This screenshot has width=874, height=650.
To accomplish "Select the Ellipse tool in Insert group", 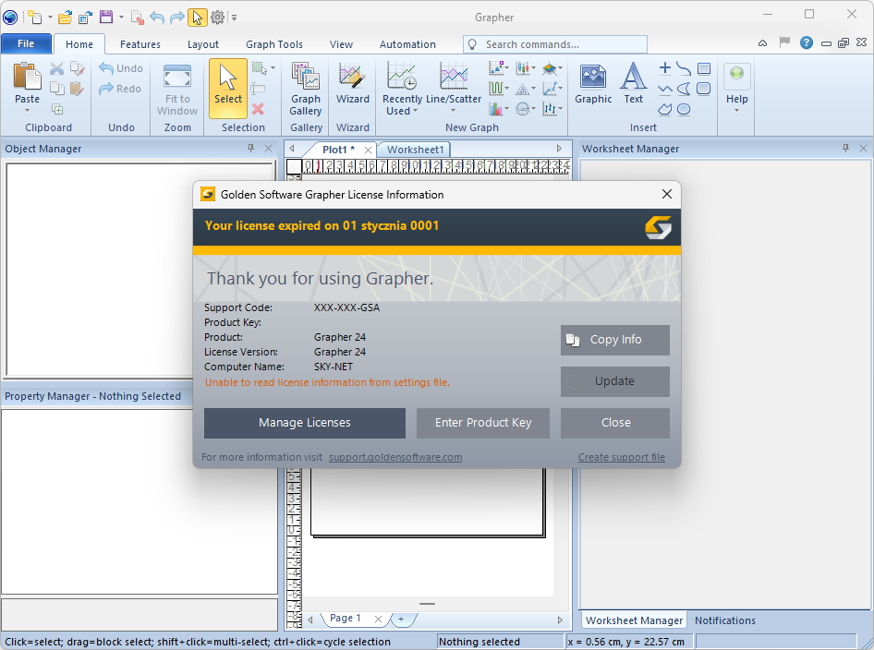I will tap(684, 109).
